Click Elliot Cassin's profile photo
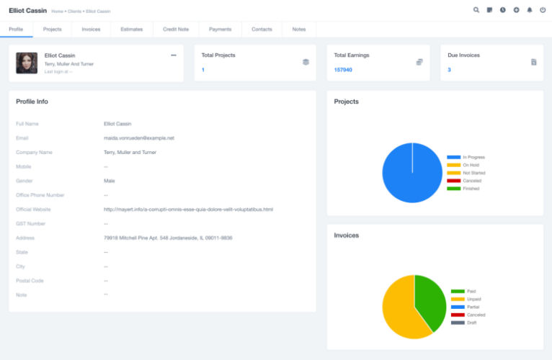The width and height of the screenshot is (552, 360). pos(27,63)
